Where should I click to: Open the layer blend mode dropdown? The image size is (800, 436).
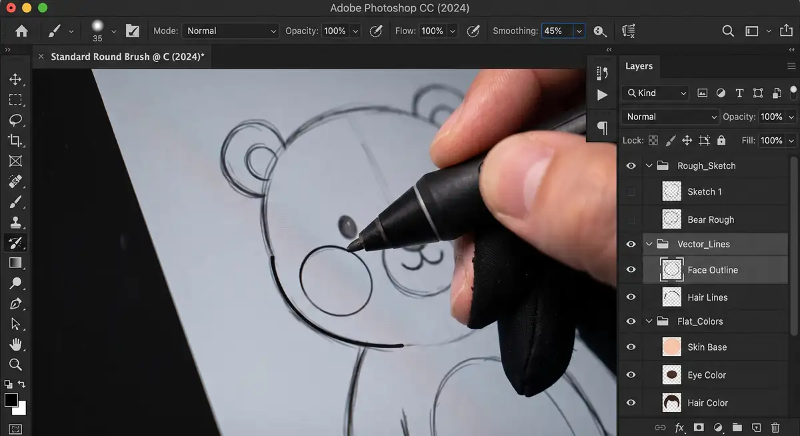pos(671,117)
